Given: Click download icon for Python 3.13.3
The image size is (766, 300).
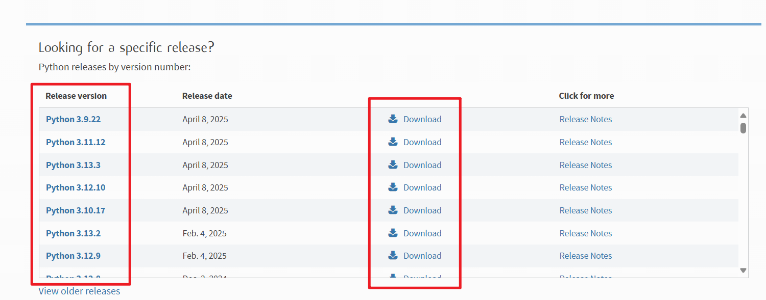Looking at the screenshot, I should tap(393, 165).
